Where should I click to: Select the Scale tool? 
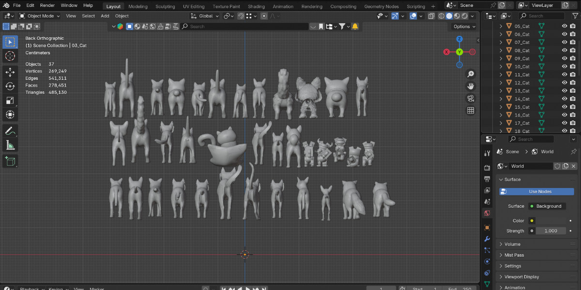coord(10,101)
